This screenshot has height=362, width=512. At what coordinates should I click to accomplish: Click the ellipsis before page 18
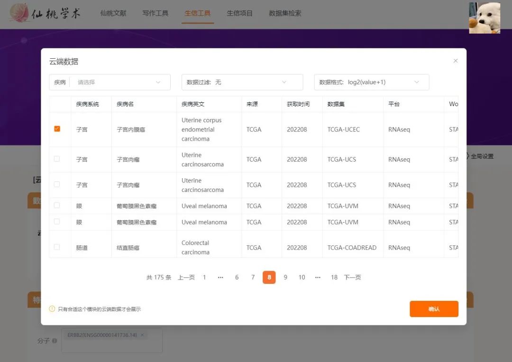318,278
